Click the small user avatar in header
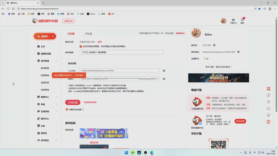The image size is (278, 156). [x=223, y=21]
